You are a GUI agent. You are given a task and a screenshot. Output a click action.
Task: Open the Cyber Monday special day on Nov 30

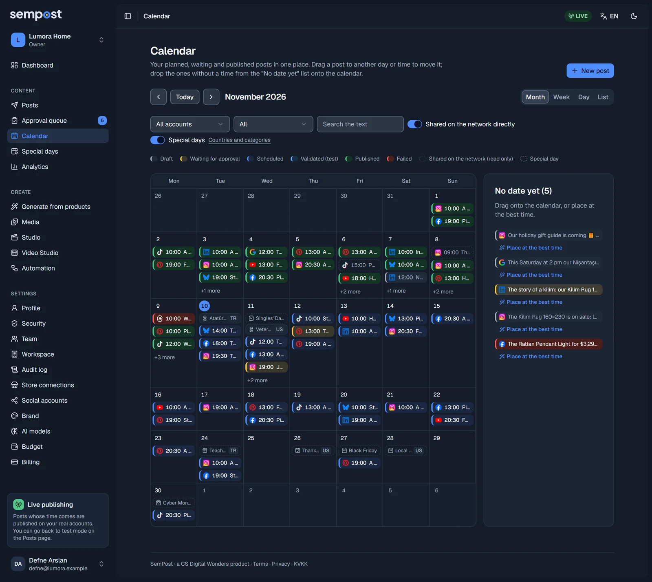click(x=174, y=503)
